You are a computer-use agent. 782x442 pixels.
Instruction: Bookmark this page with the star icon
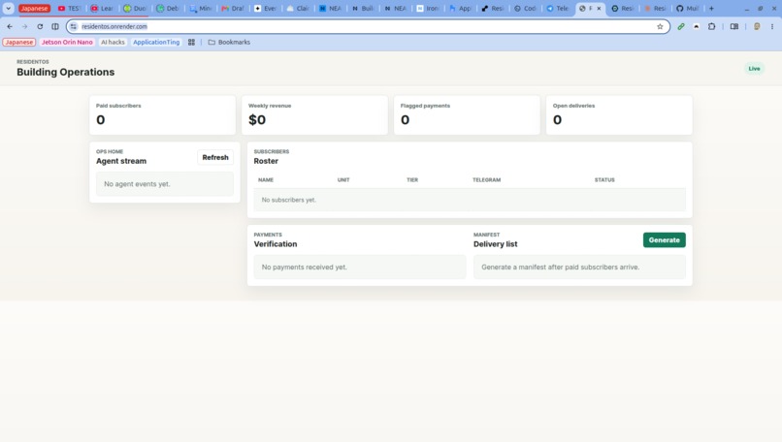tap(660, 26)
